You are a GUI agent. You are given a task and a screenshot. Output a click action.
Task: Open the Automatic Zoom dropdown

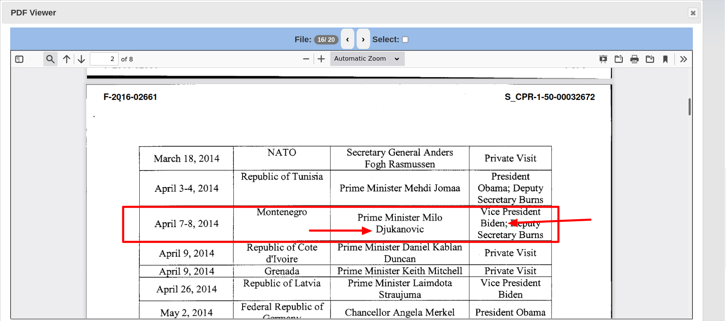coord(367,59)
